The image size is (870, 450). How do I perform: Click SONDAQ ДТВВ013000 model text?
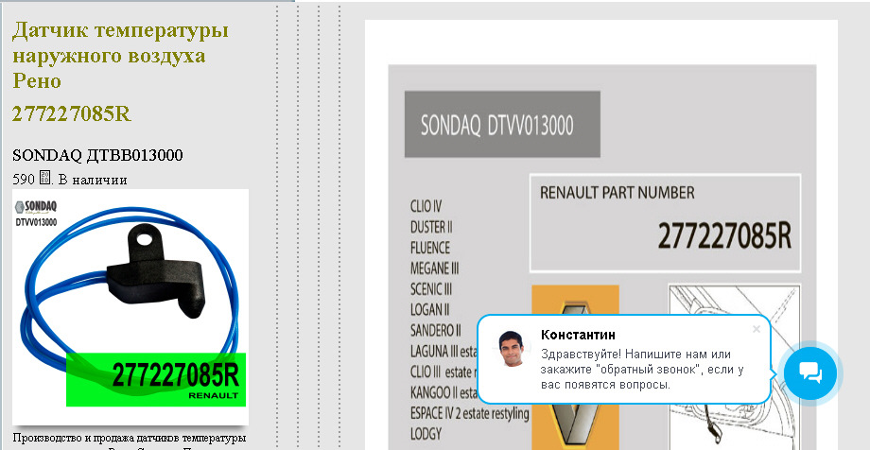pyautogui.click(x=97, y=155)
